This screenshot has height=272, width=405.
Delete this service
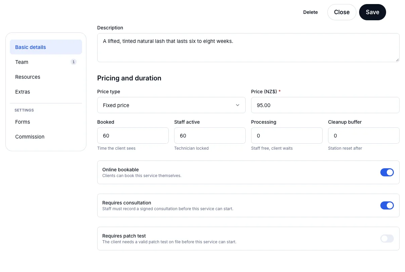point(310,12)
